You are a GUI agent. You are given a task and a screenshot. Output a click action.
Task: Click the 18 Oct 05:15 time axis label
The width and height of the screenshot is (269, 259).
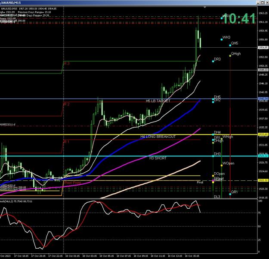[x=107, y=256]
